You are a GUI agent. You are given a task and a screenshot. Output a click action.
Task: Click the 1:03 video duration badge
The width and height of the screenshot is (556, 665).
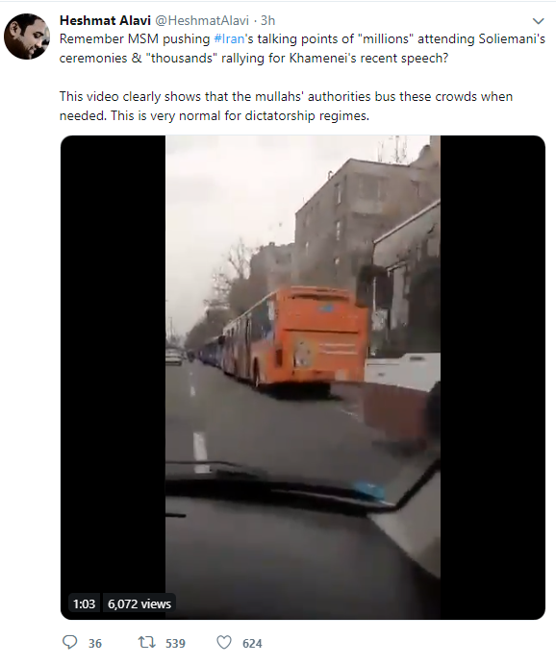coord(84,603)
